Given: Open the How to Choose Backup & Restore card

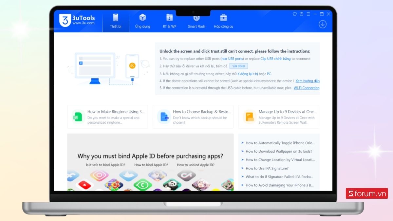Looking at the screenshot, I should pos(193,117).
